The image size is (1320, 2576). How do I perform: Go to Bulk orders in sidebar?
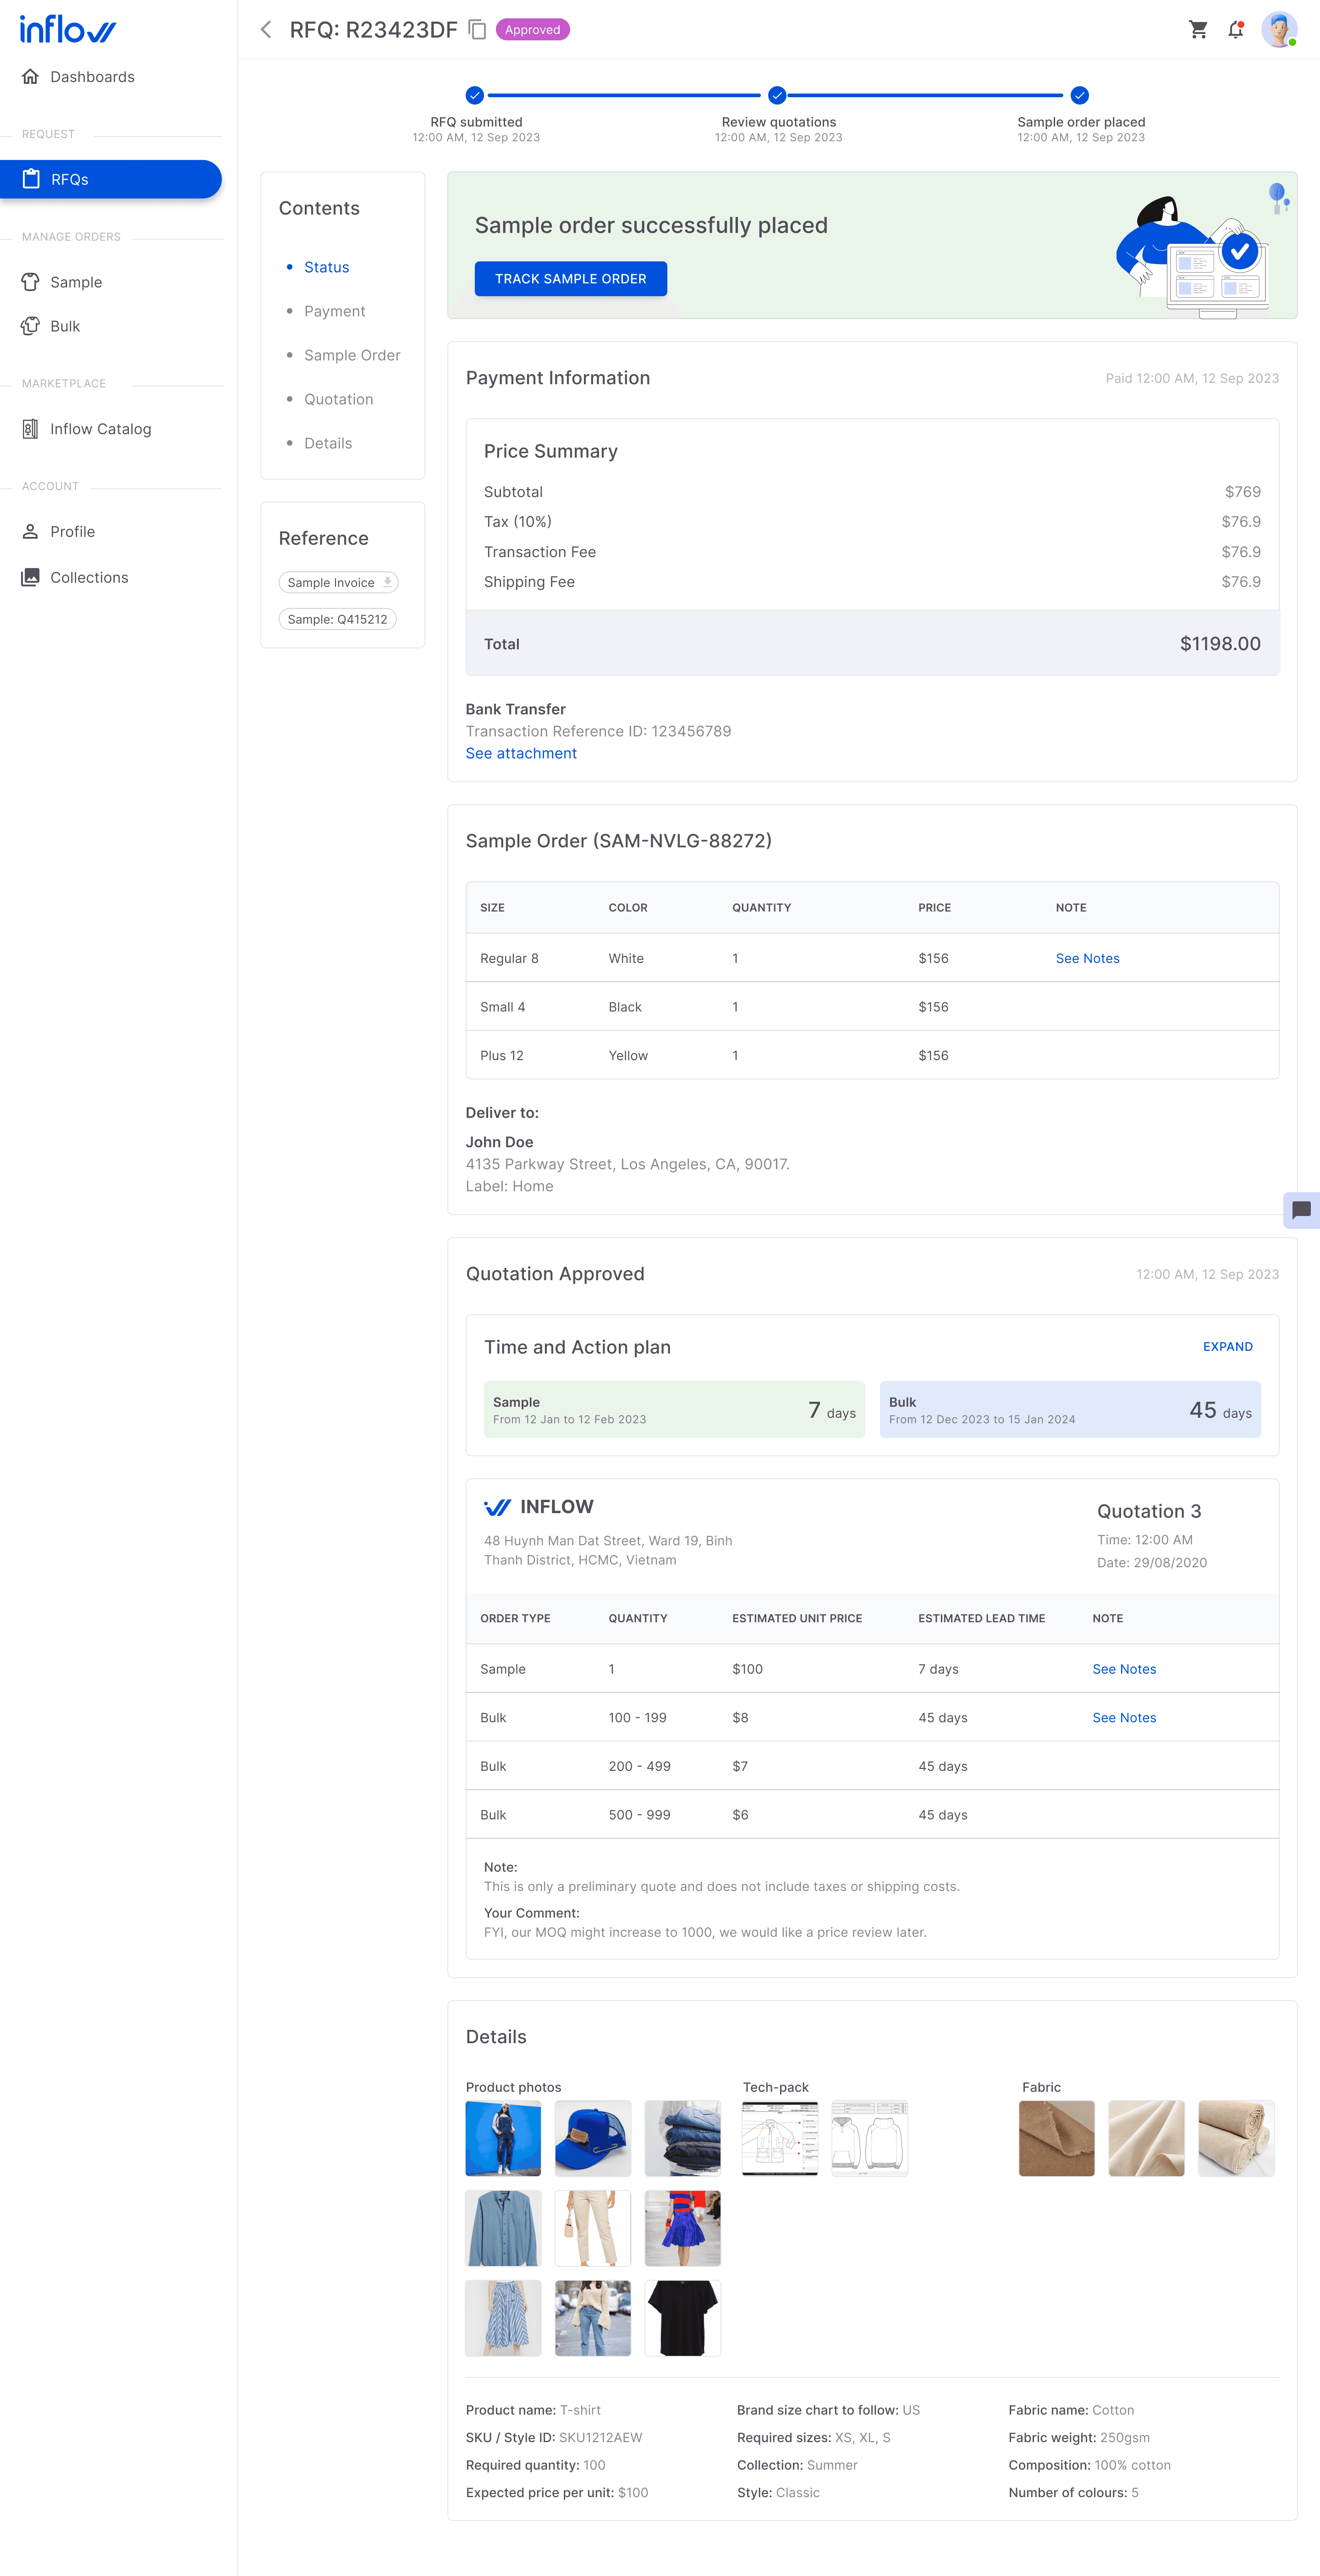coord(65,326)
